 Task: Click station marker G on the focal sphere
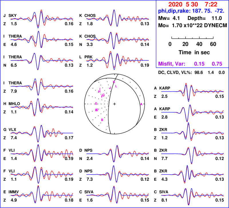click(103, 95)
